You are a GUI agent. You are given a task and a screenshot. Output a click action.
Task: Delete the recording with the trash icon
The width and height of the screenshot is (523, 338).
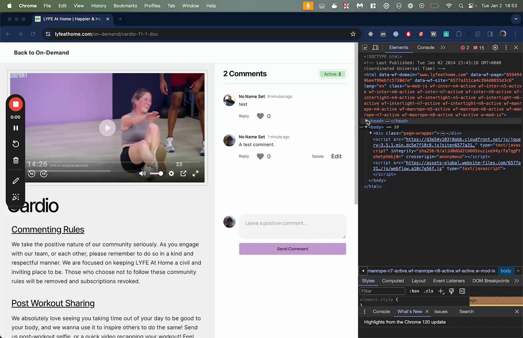click(16, 160)
